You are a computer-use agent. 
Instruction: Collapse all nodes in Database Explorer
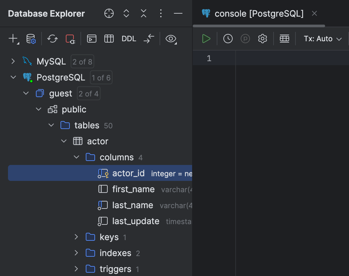(143, 13)
